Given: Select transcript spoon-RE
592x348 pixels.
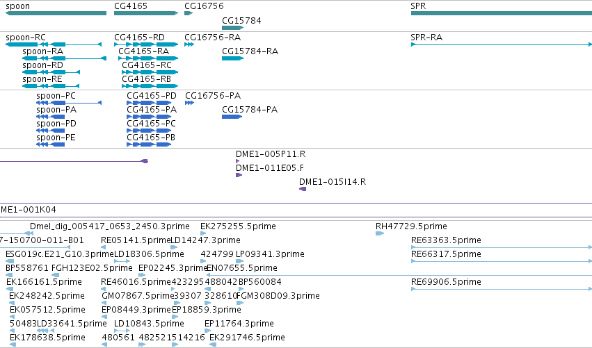Looking at the screenshot, I should [51, 86].
